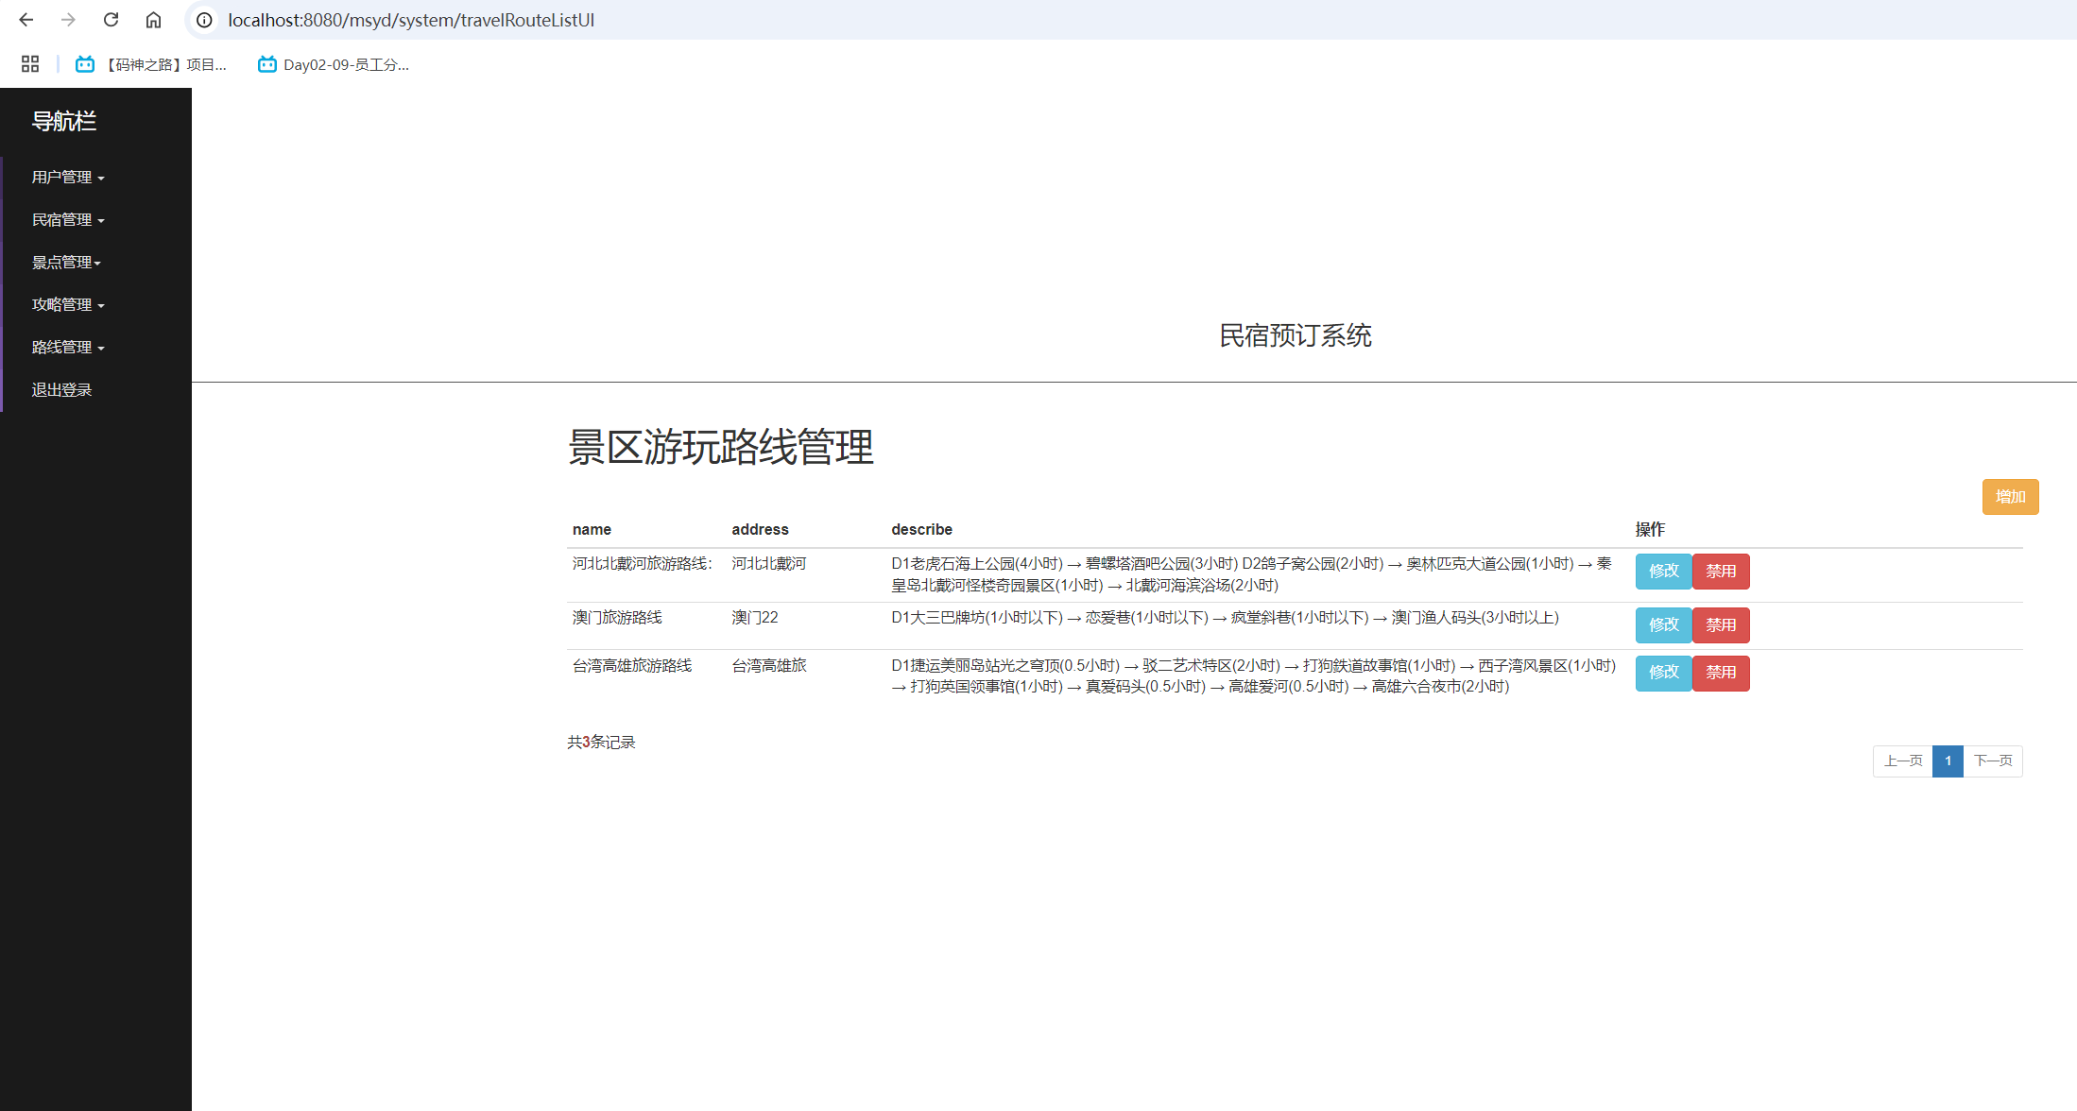Open the 【码神之路】项目 bilibili bookmark icon
2077x1111 pixels.
pos(84,63)
